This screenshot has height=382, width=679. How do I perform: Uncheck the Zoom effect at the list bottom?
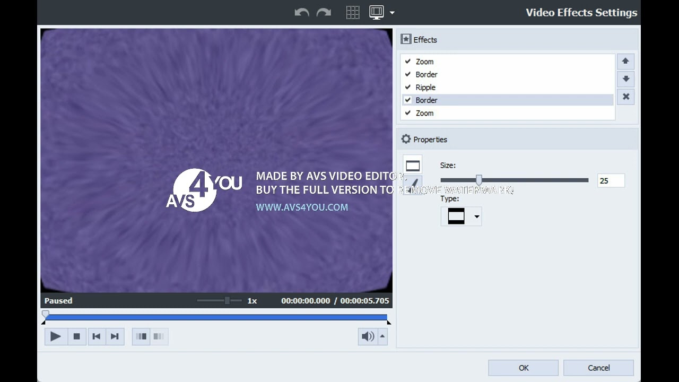[408, 113]
